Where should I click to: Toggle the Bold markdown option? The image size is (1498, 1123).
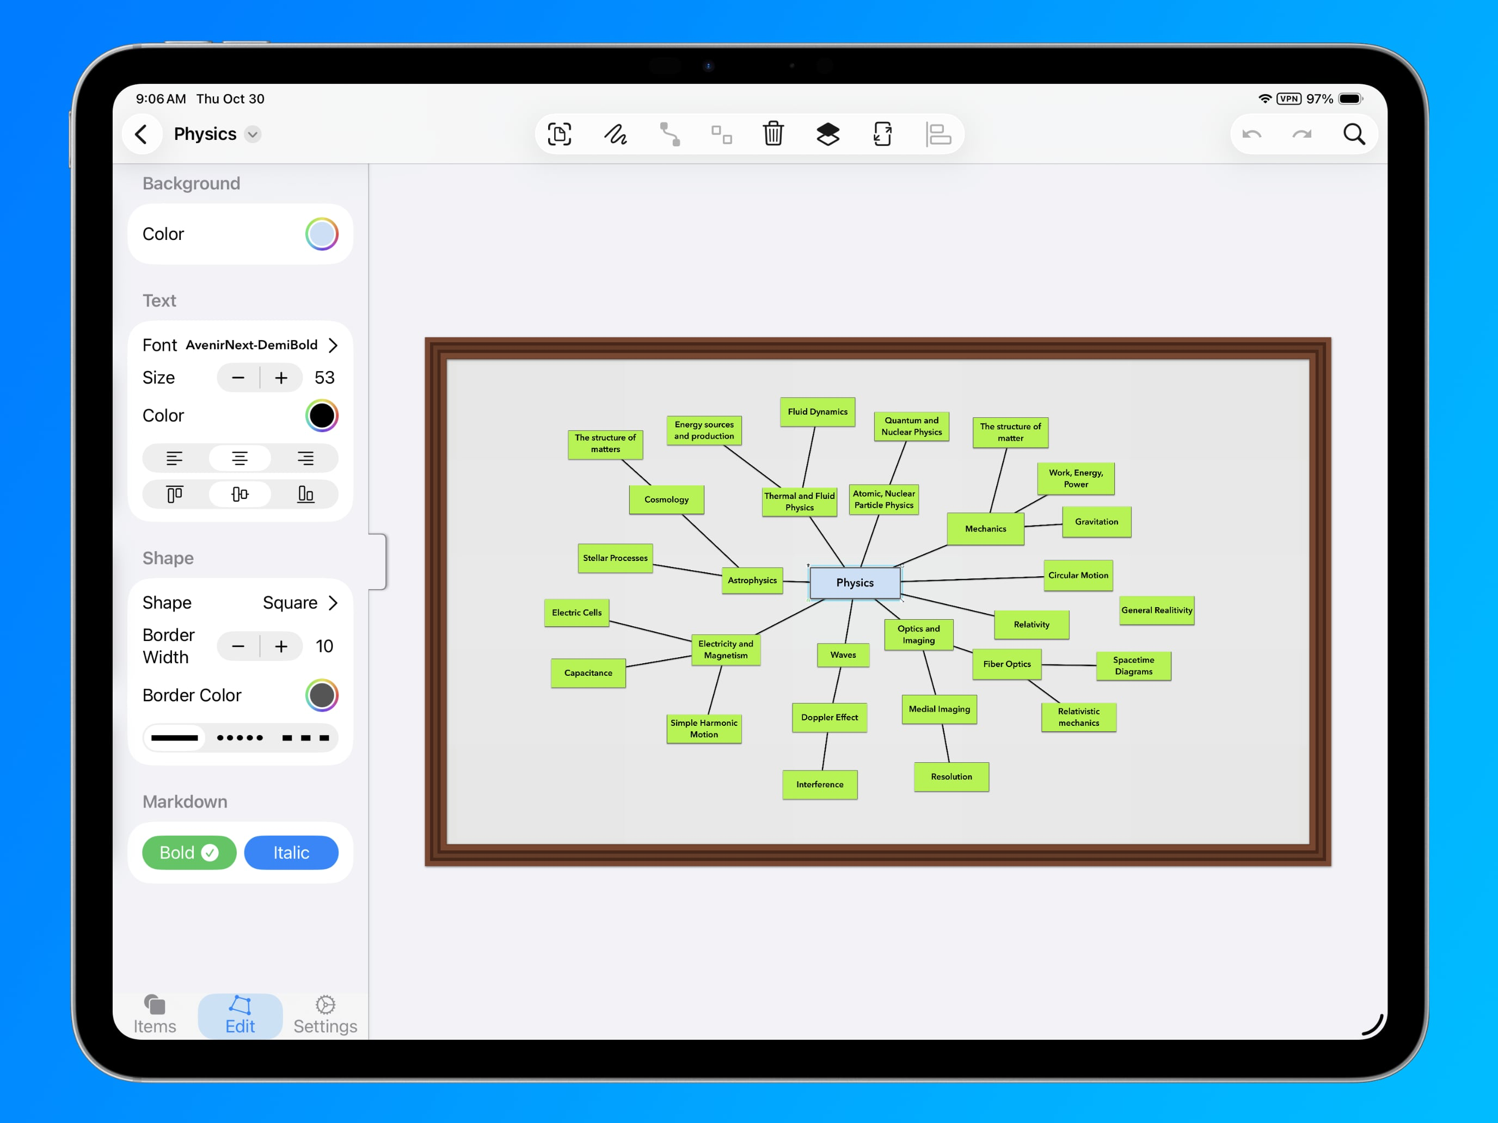[189, 852]
